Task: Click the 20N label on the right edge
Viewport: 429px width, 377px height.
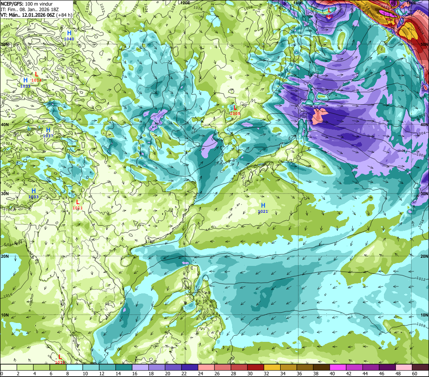Action: pos(424,256)
